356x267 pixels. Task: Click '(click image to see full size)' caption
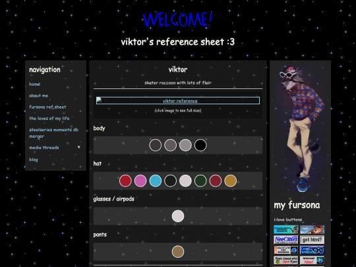tap(178, 111)
